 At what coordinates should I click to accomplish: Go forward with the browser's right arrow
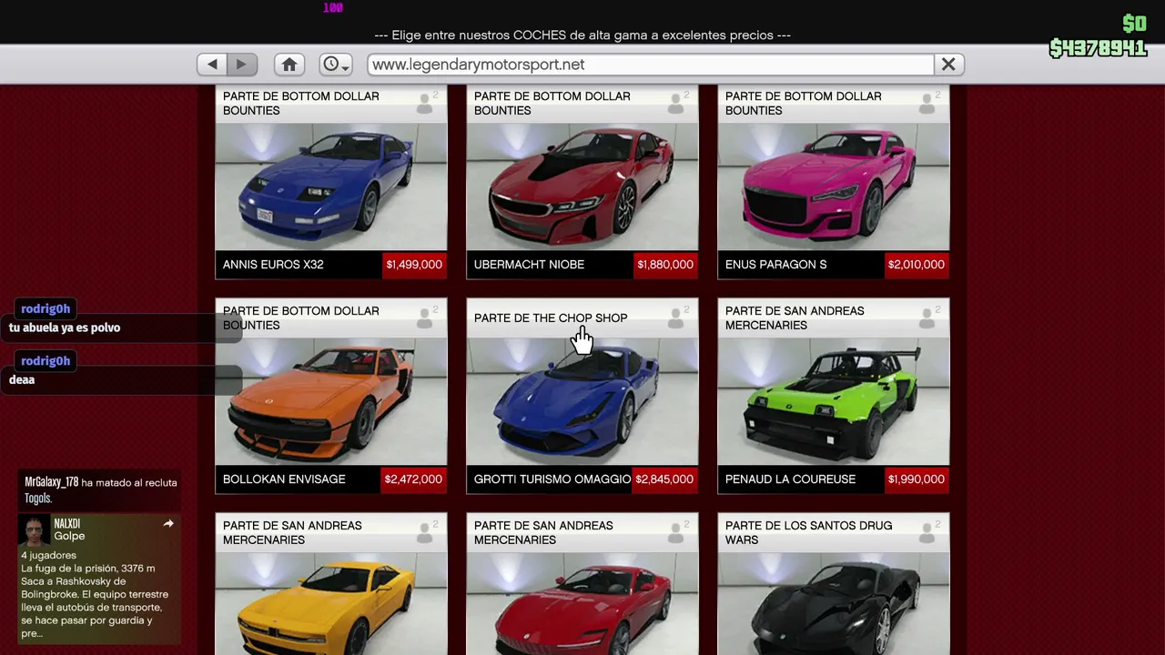[242, 65]
